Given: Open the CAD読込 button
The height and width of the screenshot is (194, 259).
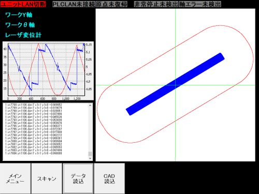Looking at the screenshot, I should coord(109,178).
